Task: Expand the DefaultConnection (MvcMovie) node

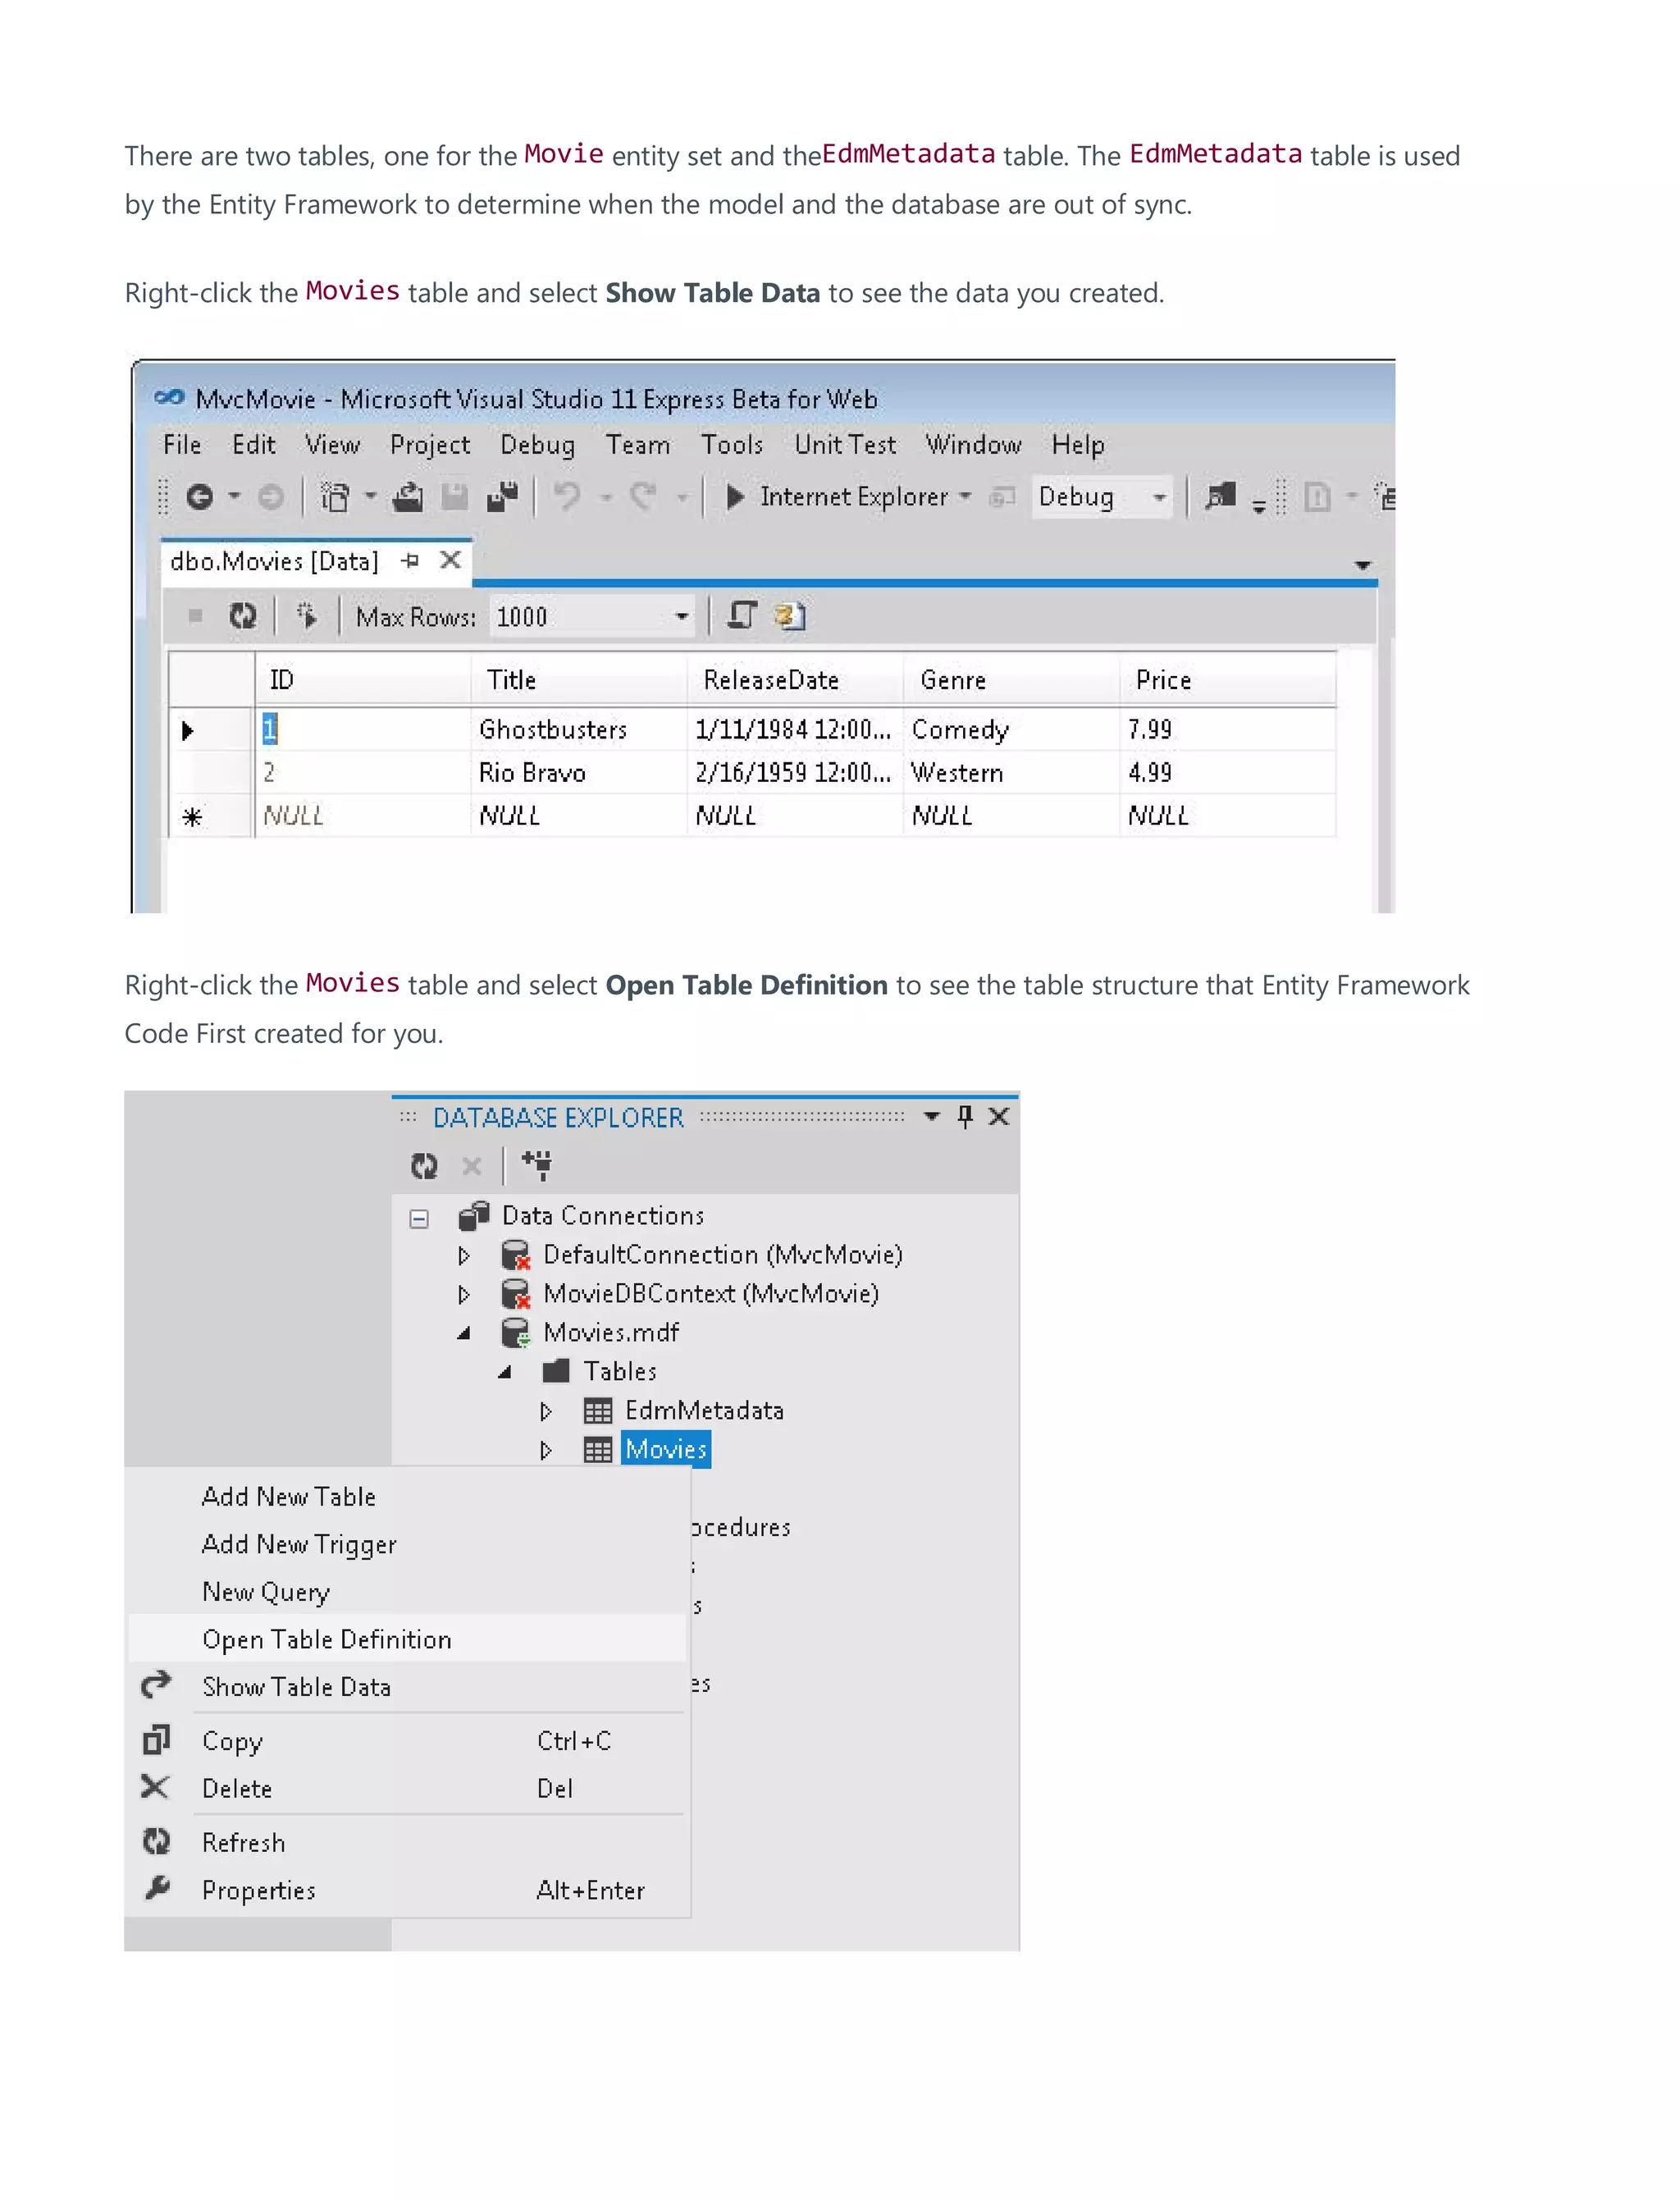Action: [464, 1255]
